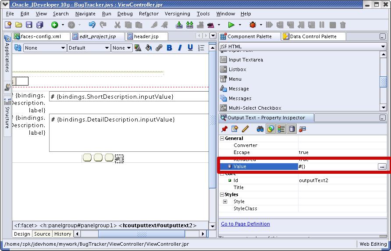Screen dimensions: 391x251
Task: Click the Go to Page Definition link
Action: pos(245,224)
